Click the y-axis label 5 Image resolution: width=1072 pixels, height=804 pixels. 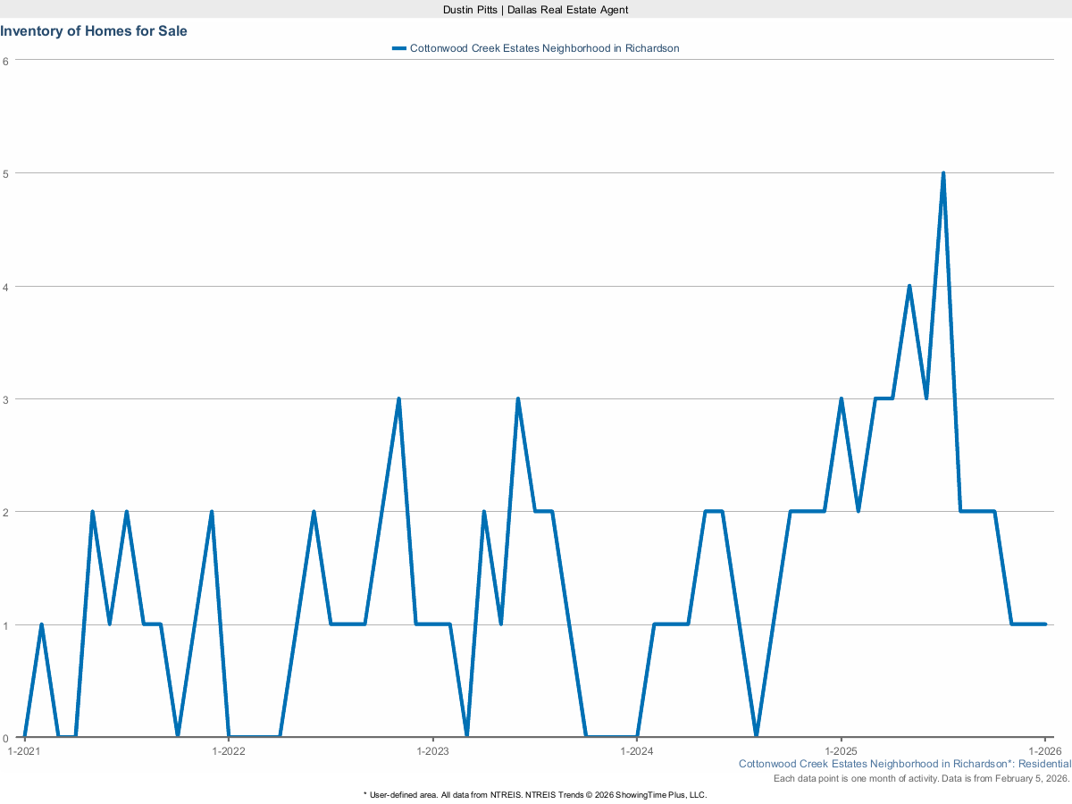pos(5,173)
